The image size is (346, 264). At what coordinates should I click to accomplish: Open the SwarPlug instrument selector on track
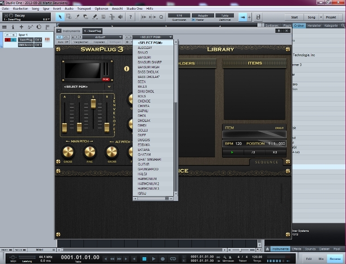[26, 40]
